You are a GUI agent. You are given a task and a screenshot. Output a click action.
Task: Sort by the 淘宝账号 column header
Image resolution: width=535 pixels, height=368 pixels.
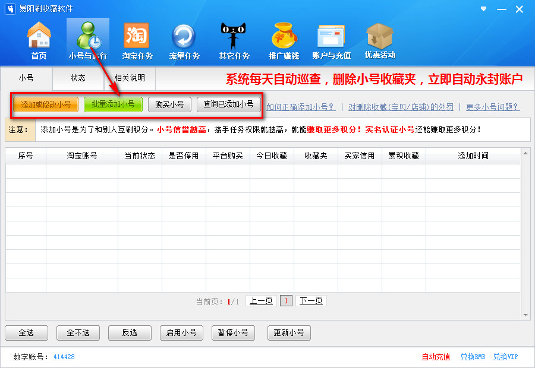point(82,156)
